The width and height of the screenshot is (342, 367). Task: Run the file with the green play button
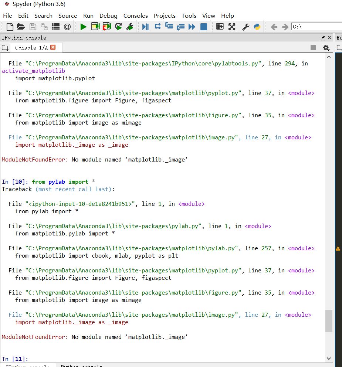[x=83, y=27]
